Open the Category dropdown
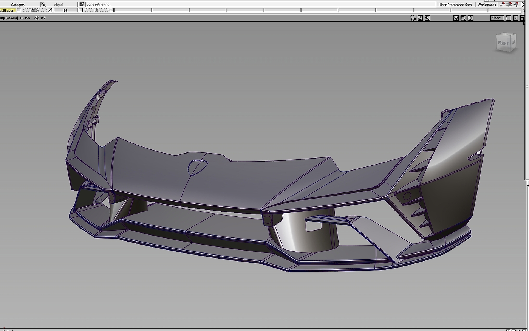This screenshot has height=331, width=529. (18, 5)
